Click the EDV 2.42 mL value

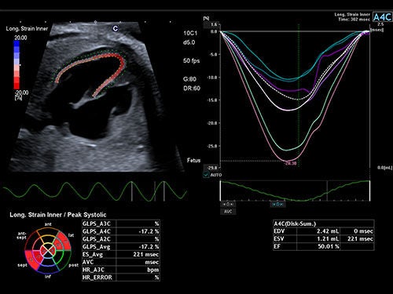click(328, 231)
